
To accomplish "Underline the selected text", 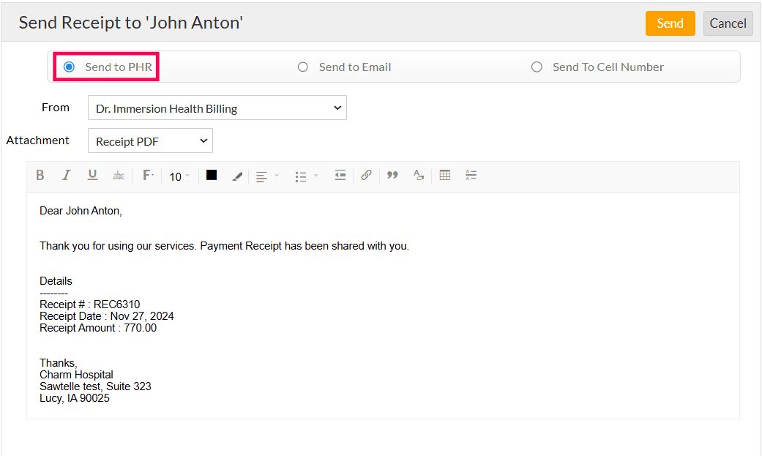I will pos(92,176).
